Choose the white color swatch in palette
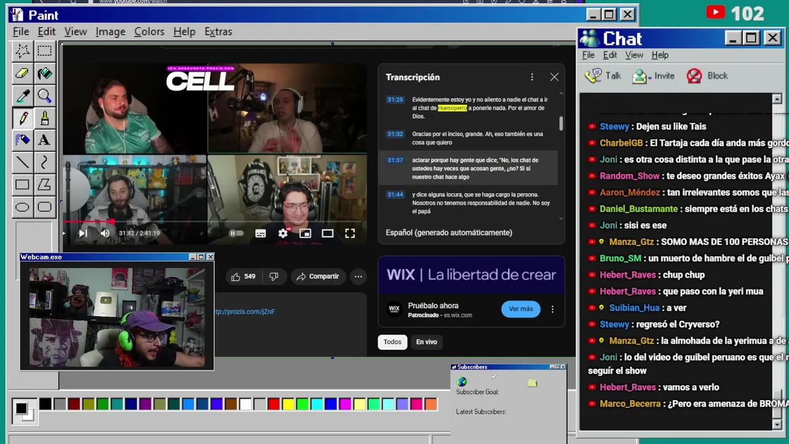This screenshot has height=444, width=789. tap(245, 405)
